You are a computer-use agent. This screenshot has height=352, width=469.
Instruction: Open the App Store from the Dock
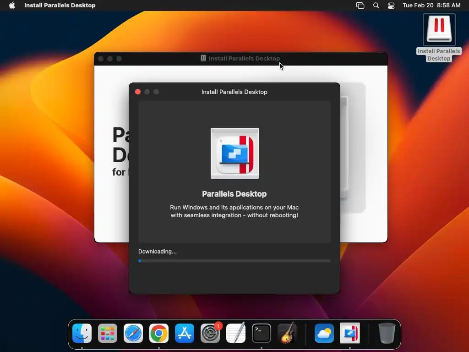185,333
